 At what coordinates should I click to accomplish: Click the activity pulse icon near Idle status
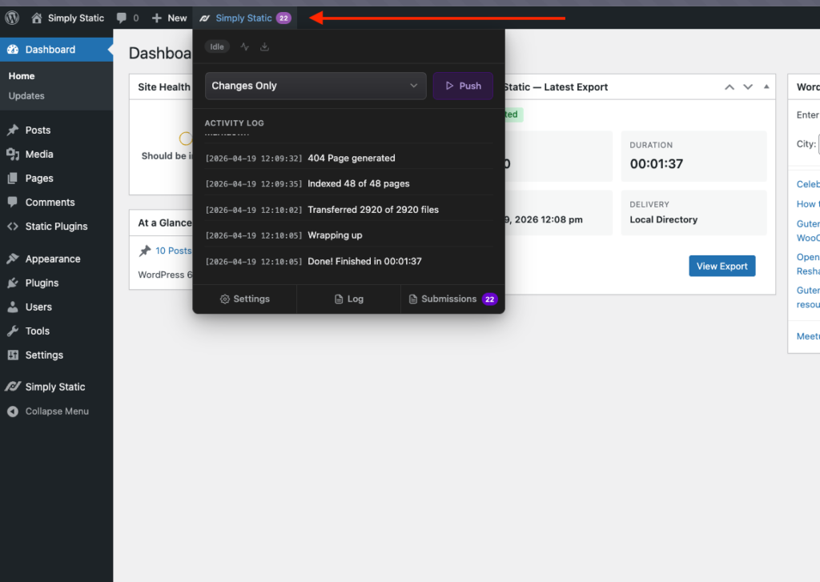point(245,46)
